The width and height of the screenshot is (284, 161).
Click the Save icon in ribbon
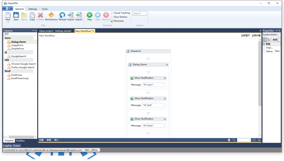click(x=16, y=15)
